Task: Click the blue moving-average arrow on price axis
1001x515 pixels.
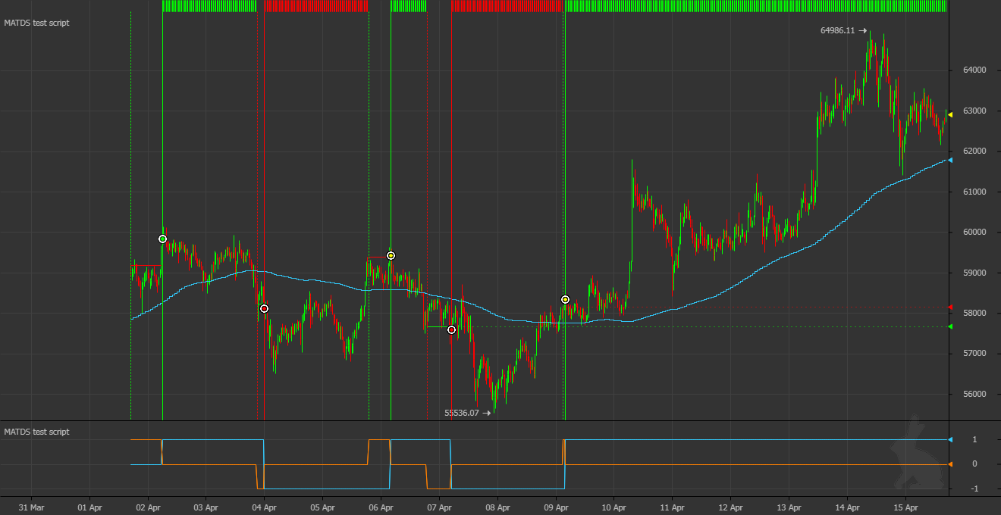Action: (x=951, y=160)
